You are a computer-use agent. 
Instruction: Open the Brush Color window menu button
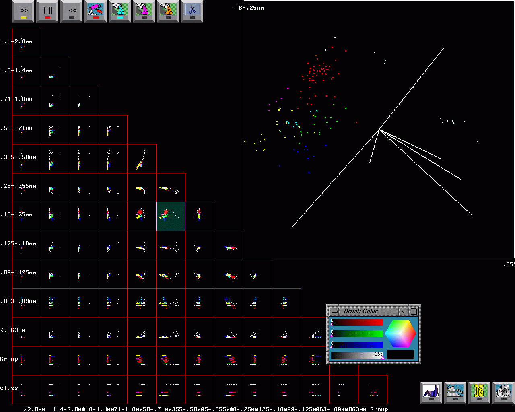click(334, 311)
